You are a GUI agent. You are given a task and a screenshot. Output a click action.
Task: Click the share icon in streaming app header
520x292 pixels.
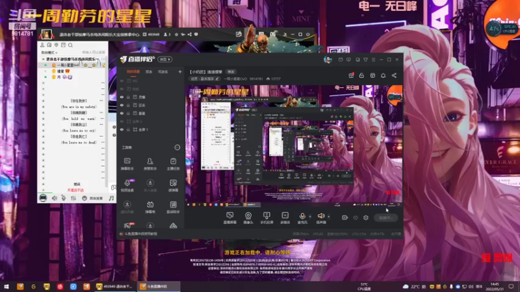394,75
